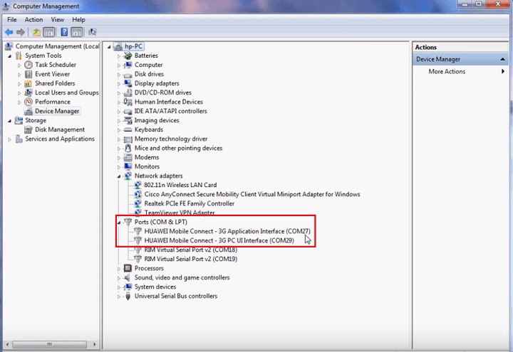Click the Keyboards category icon
Screen dimensions: 513x352
pyautogui.click(x=128, y=129)
